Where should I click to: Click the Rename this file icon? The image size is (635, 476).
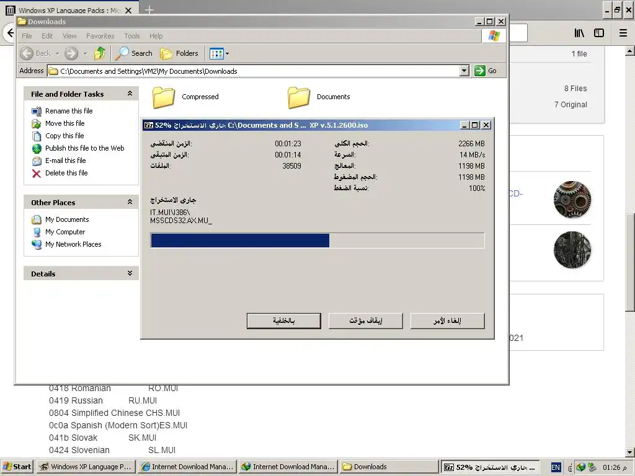37,112
